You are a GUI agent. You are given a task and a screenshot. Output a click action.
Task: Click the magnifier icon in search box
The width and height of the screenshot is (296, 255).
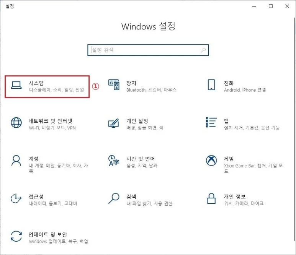(203, 50)
